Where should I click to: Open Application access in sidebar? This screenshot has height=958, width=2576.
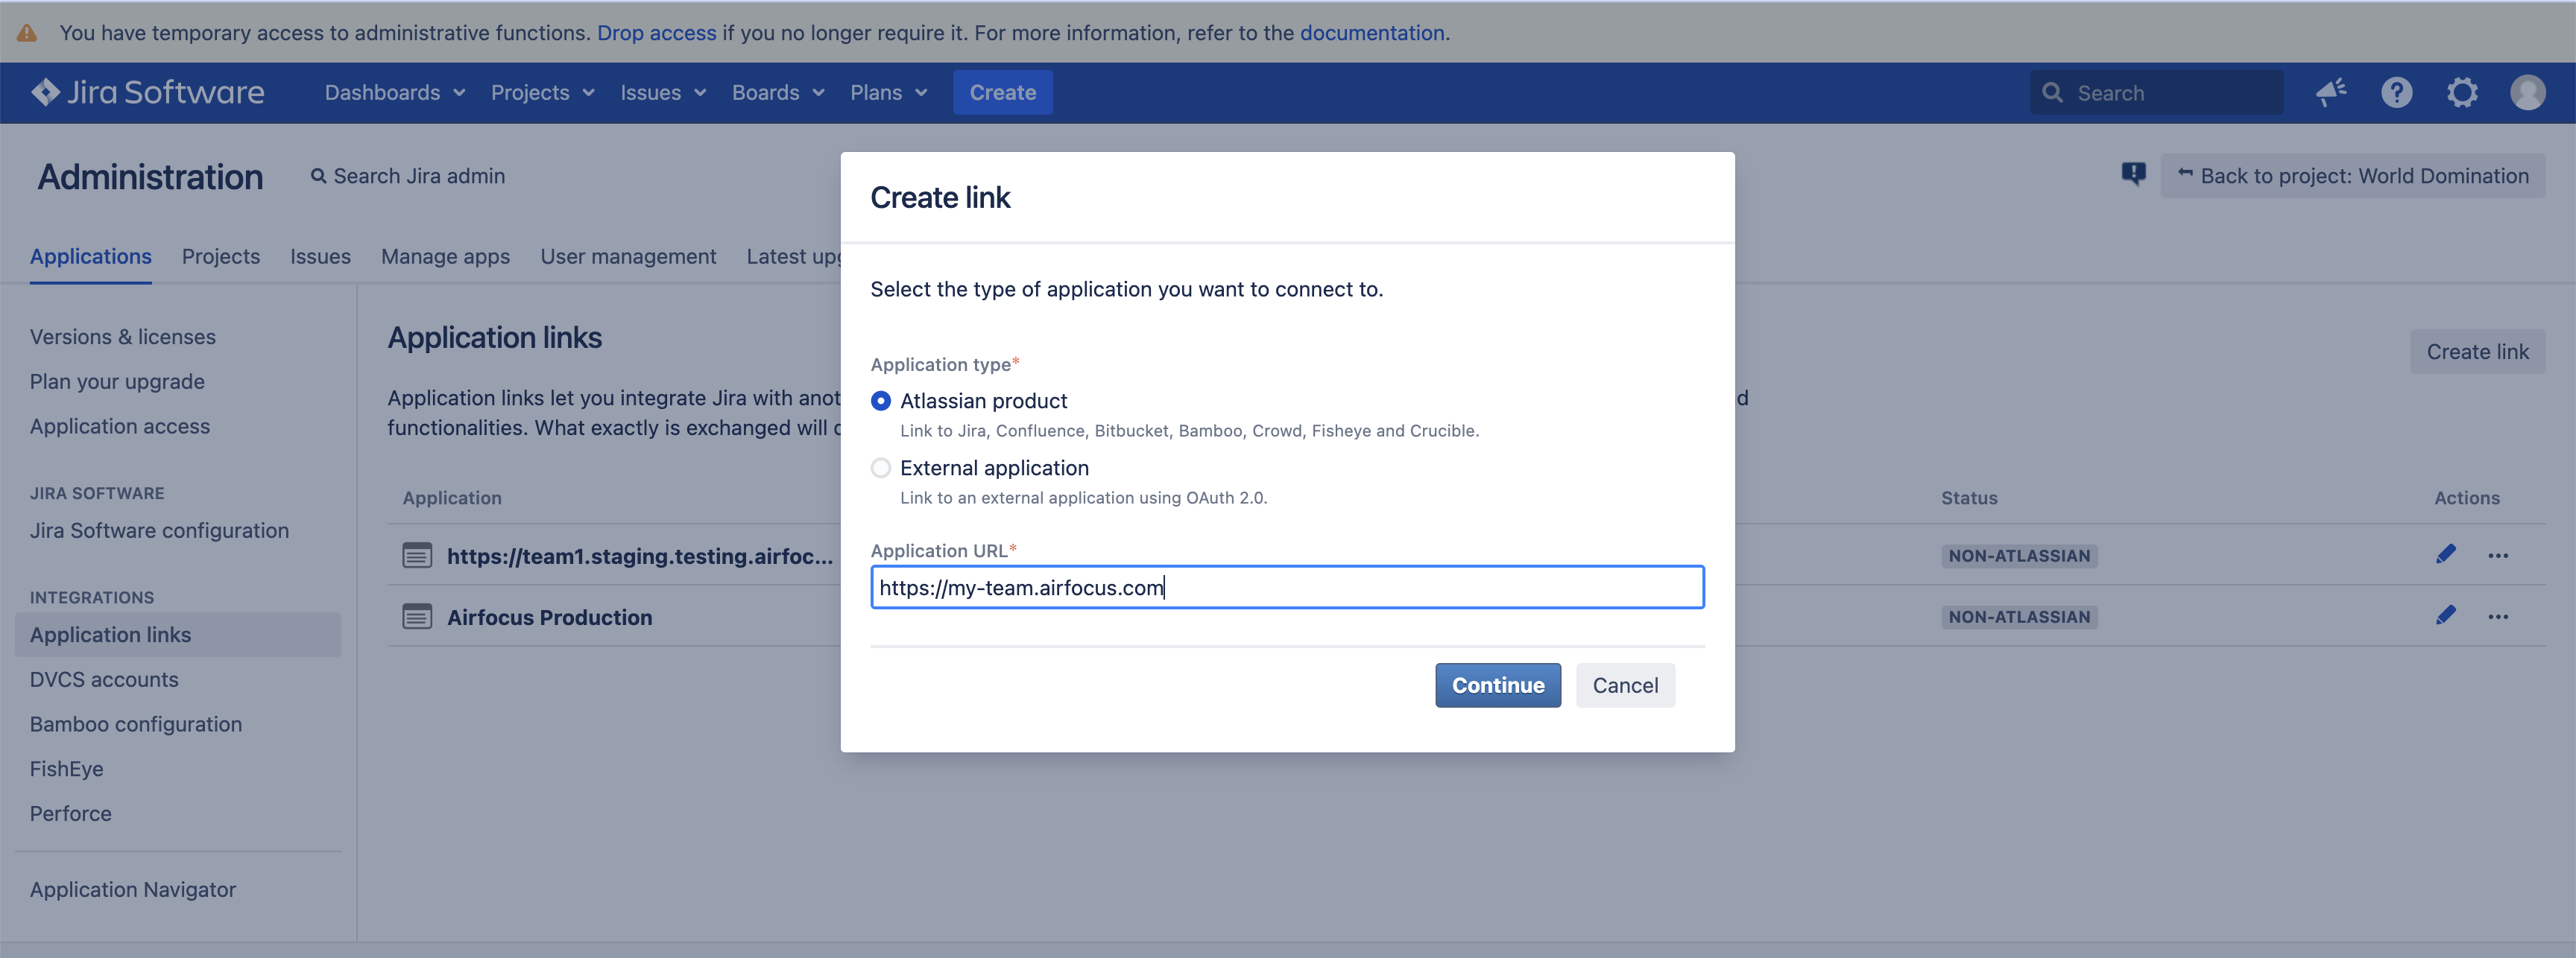pos(120,427)
